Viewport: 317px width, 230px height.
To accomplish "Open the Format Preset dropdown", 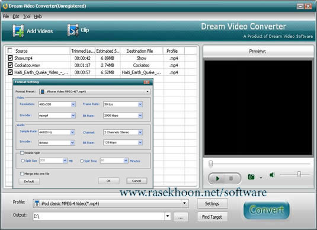I will (x=148, y=91).
